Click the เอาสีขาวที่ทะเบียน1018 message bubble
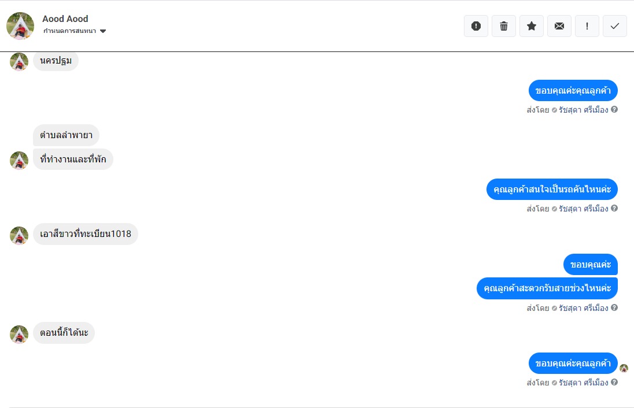The height and width of the screenshot is (408, 634). [x=86, y=234]
